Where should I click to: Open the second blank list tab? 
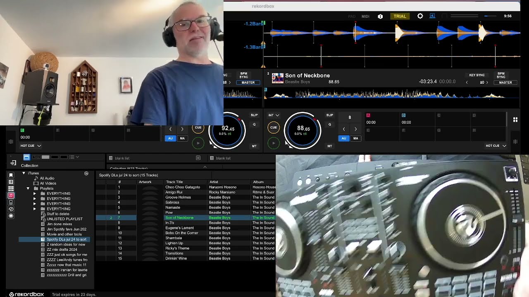223,158
